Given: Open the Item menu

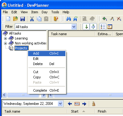Looking at the screenshot, I should point(35,12).
